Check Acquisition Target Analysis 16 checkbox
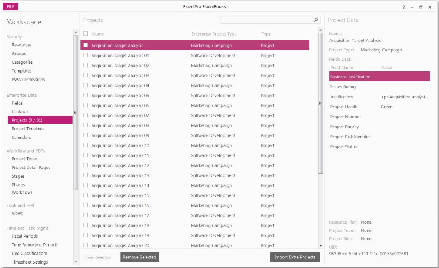439x268 pixels. pyautogui.click(x=86, y=205)
